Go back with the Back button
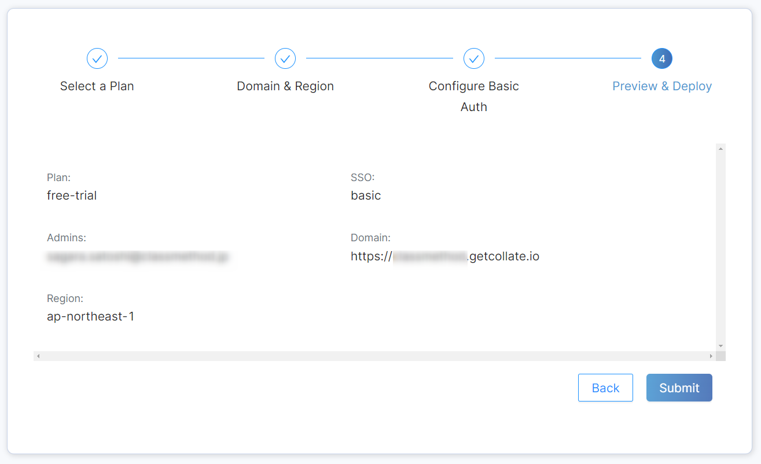 point(605,388)
